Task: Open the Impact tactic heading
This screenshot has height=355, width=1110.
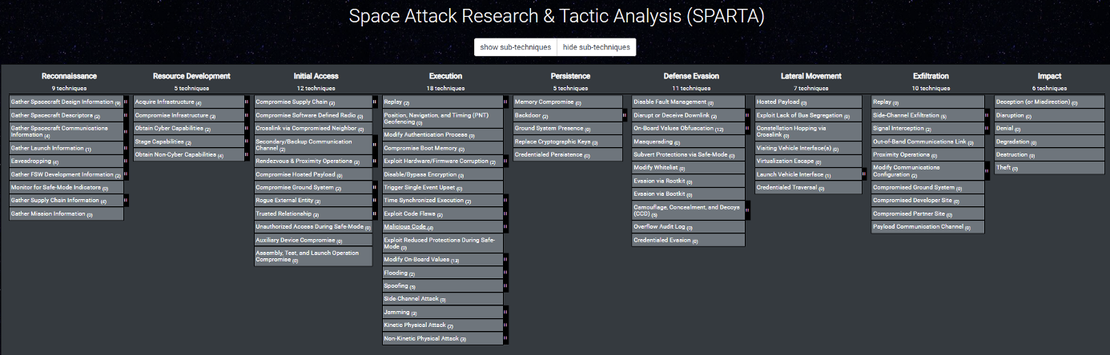Action: click(1049, 76)
